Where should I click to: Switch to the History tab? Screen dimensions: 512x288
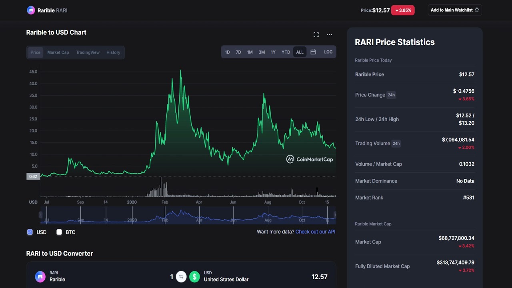coord(113,52)
